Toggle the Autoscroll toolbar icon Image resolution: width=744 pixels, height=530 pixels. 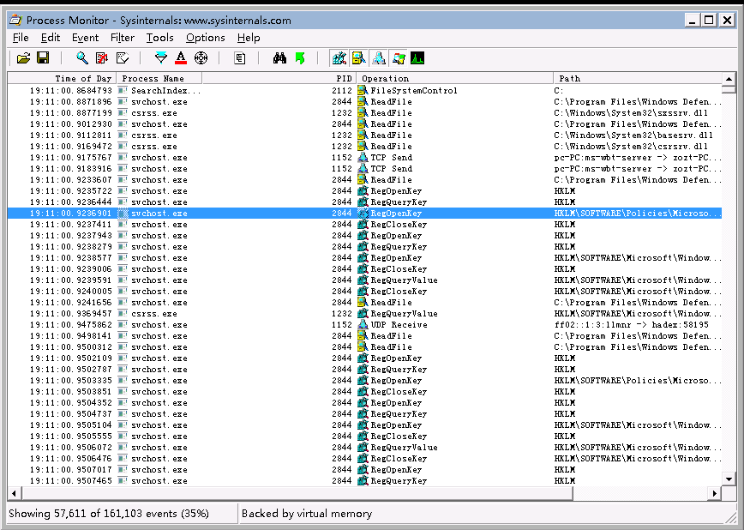tap(102, 58)
